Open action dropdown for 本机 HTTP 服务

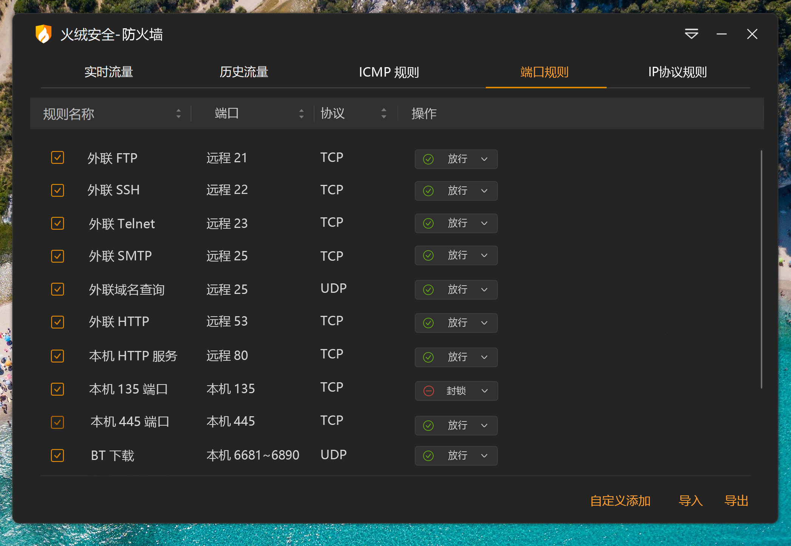[484, 357]
